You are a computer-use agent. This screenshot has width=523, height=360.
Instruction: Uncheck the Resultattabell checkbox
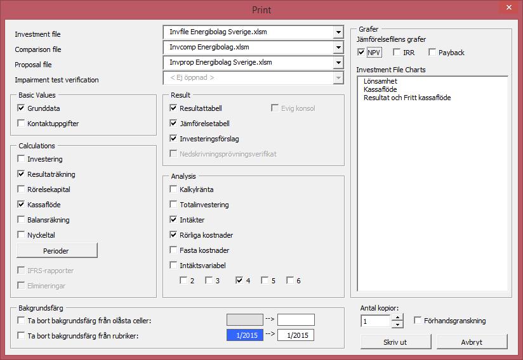[173, 108]
